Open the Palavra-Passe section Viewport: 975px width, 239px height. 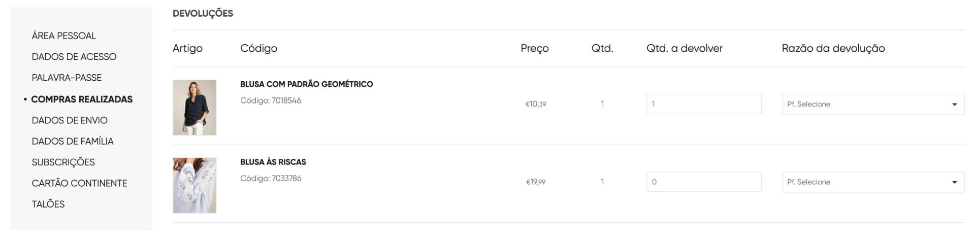click(67, 78)
